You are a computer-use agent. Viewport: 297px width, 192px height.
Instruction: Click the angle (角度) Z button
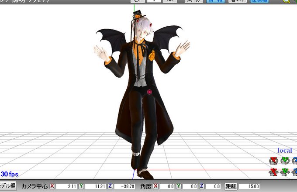pyautogui.click(x=202, y=186)
